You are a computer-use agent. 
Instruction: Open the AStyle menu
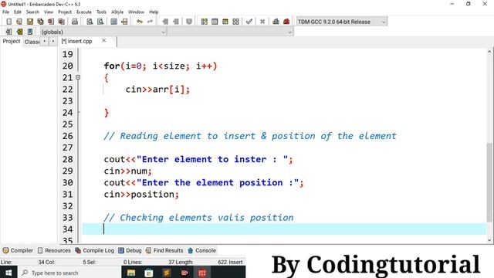pos(117,12)
